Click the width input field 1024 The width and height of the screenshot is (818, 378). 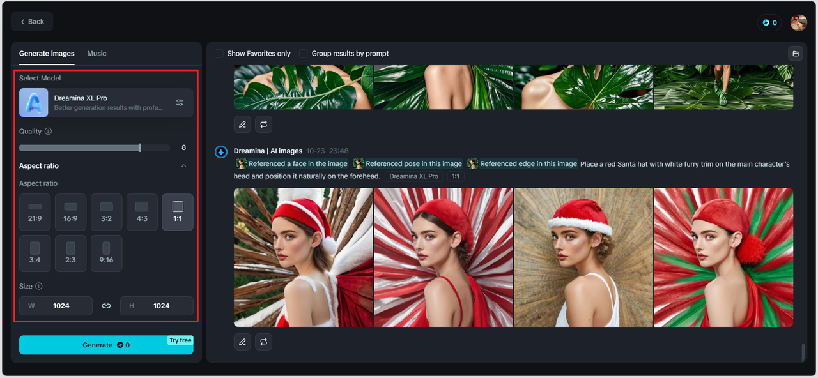(56, 306)
